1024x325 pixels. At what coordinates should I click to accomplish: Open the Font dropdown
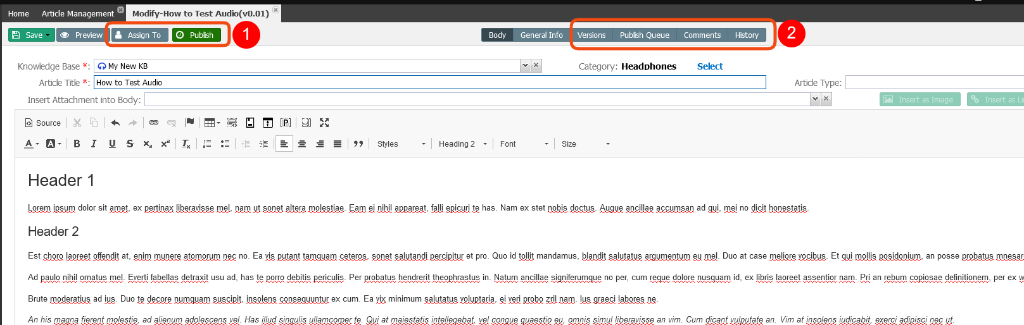[524, 144]
